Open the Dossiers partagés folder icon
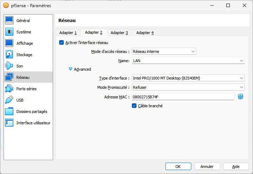 click(9, 111)
